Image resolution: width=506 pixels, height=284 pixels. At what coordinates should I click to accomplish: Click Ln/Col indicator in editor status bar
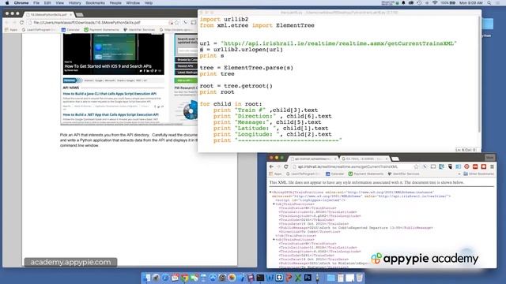click(466, 150)
